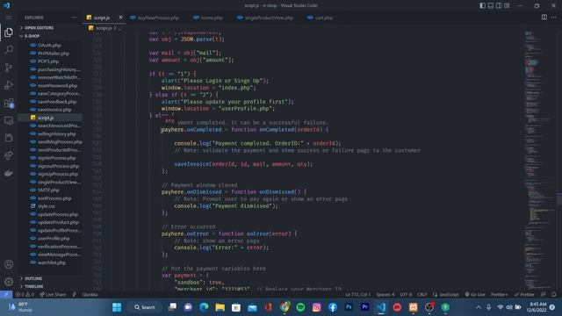Open the Run and Debug view

coord(9,85)
